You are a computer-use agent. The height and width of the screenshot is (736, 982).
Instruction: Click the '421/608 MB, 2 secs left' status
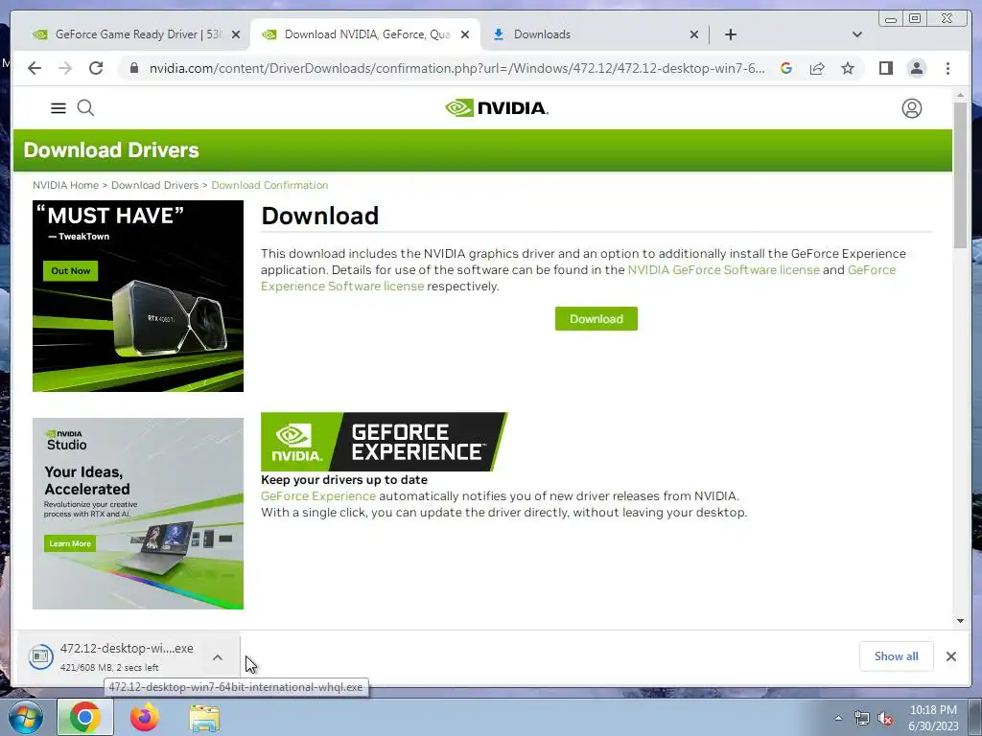109,668
